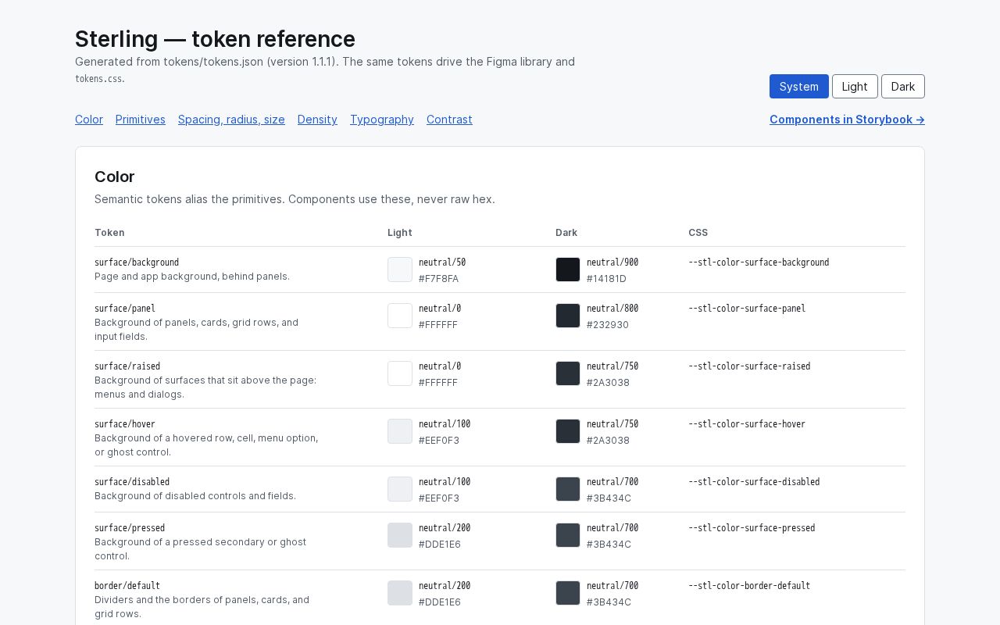1000x625 pixels.
Task: Click the --stl-color-surface-hover CSS variable
Action: tap(747, 424)
